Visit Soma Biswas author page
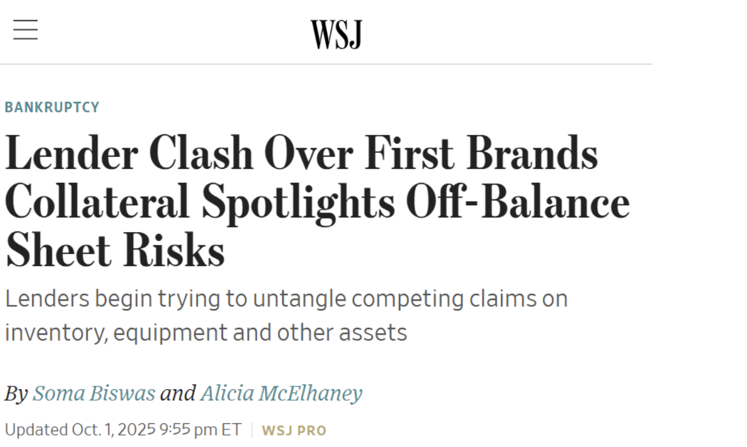This screenshot has width=747, height=447. click(94, 394)
